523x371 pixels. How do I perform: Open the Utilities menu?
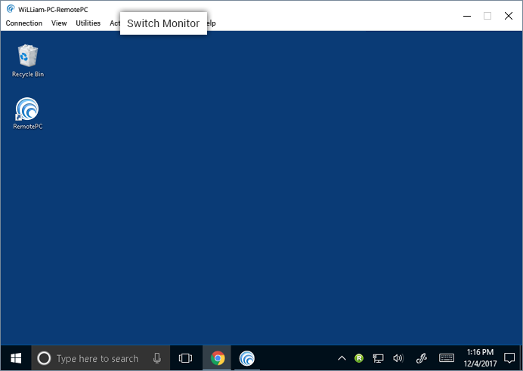tap(88, 23)
